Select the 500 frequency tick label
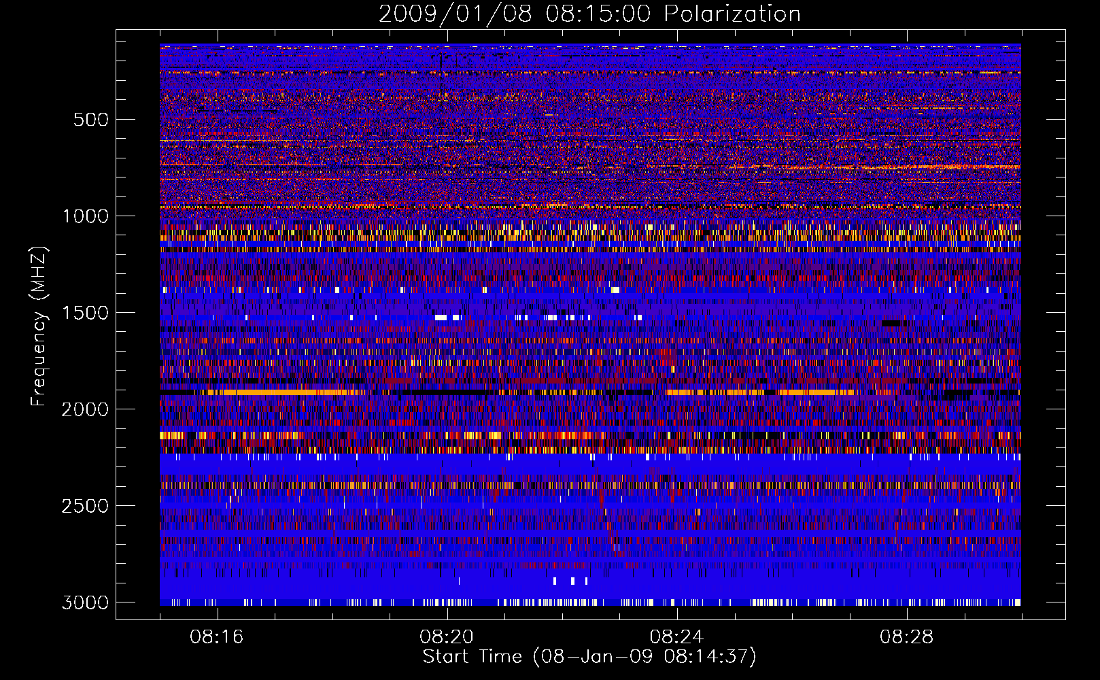 (90, 120)
